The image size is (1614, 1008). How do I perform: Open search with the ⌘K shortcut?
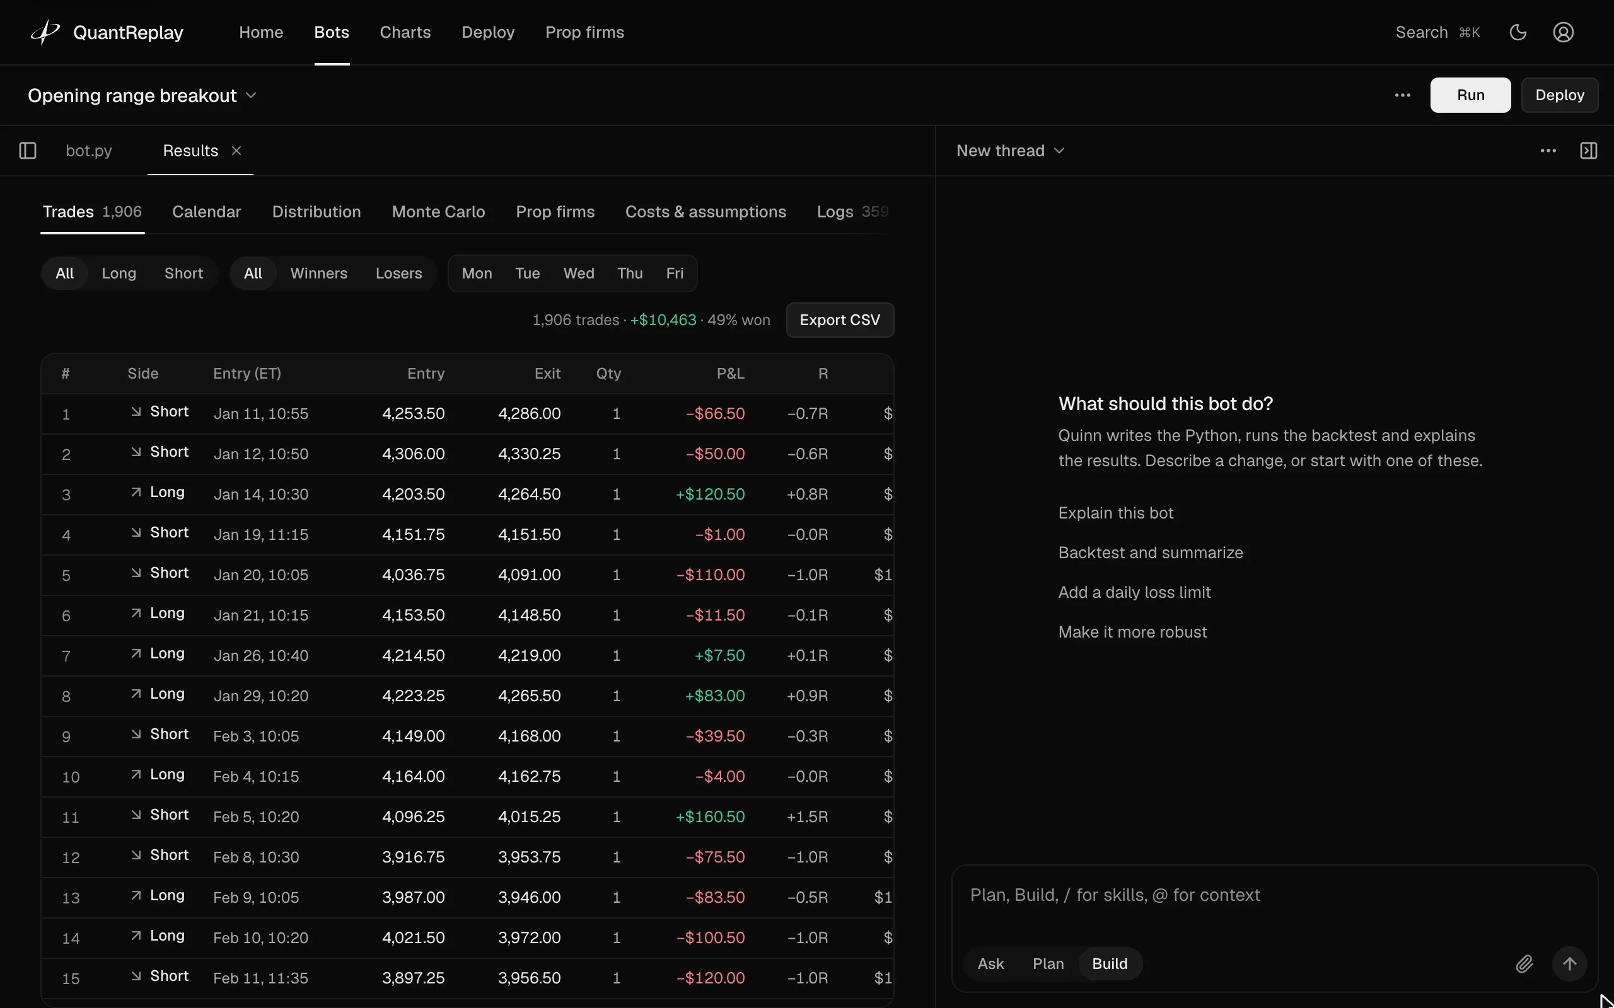1437,32
